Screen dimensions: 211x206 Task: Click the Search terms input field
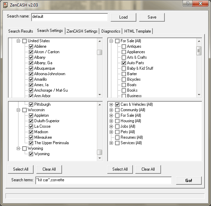(103, 180)
